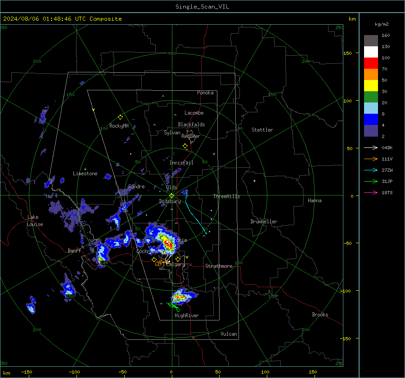
Task: Click the purple 2-4 legend block
Action: [x=371, y=130]
